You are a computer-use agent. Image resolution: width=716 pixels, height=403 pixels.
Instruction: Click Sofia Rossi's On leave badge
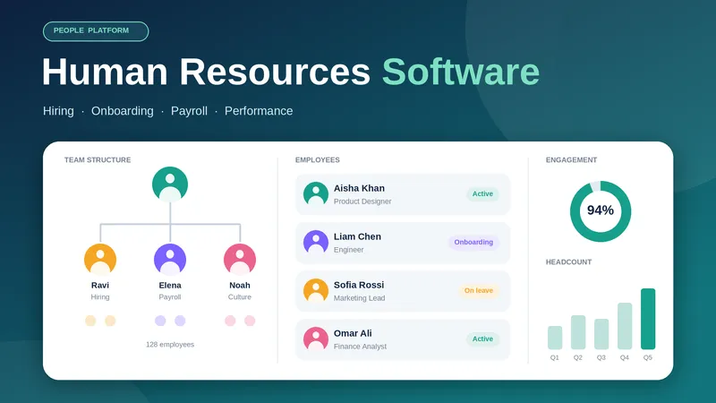[x=479, y=290]
